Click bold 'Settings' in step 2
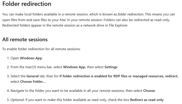182x104 pixels. 111,67
